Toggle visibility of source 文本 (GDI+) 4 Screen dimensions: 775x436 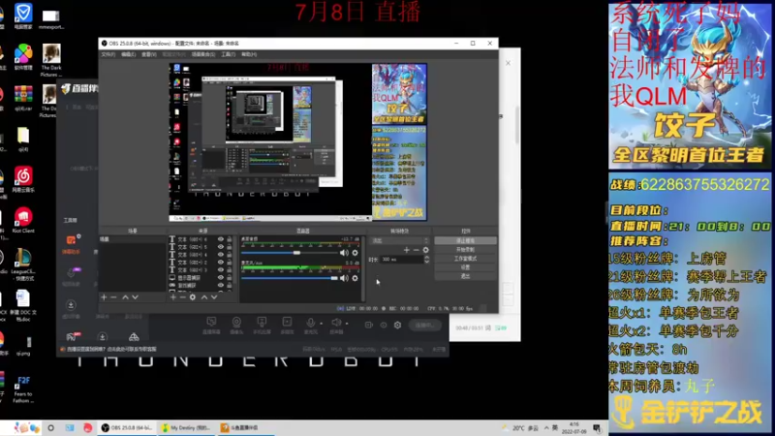(221, 255)
